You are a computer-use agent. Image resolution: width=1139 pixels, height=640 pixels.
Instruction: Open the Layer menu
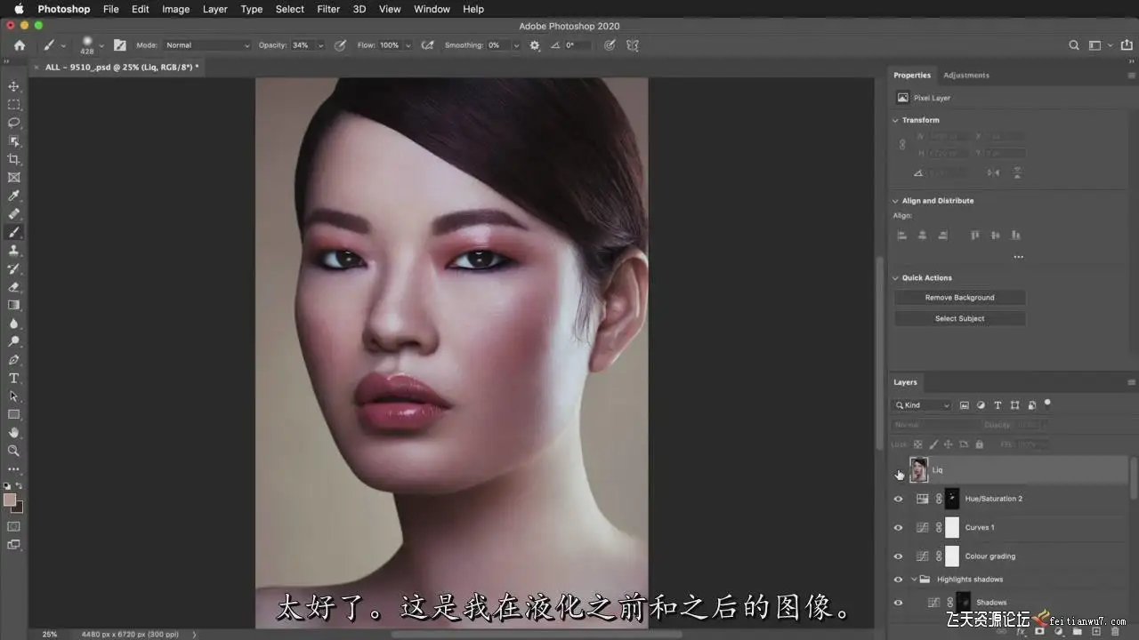(215, 9)
